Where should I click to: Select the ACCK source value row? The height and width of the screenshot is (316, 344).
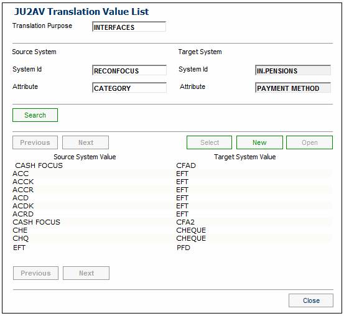(172, 182)
